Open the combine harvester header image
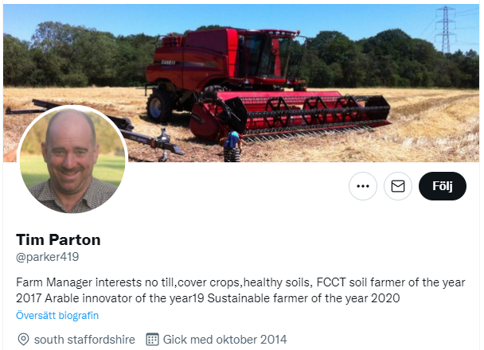 click(240, 83)
